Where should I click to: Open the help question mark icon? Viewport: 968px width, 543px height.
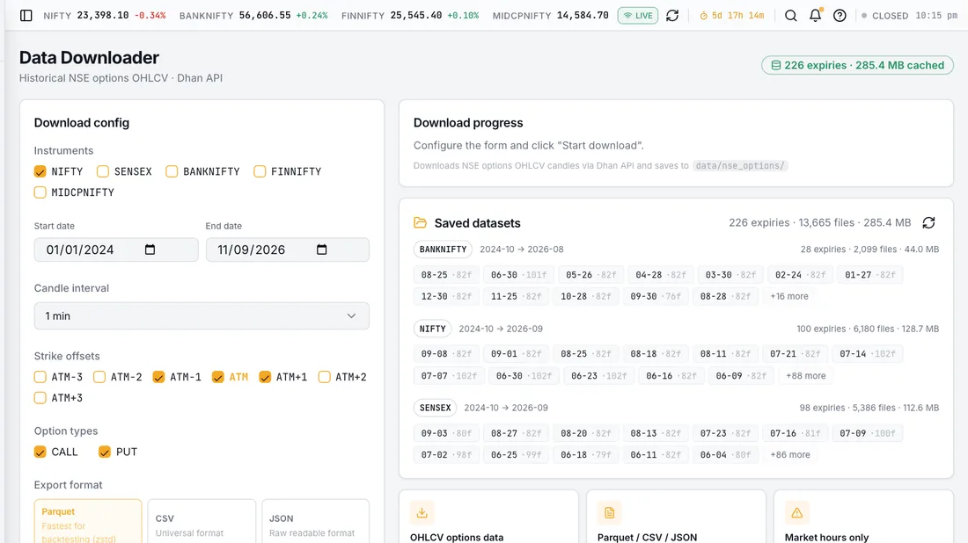[840, 16]
